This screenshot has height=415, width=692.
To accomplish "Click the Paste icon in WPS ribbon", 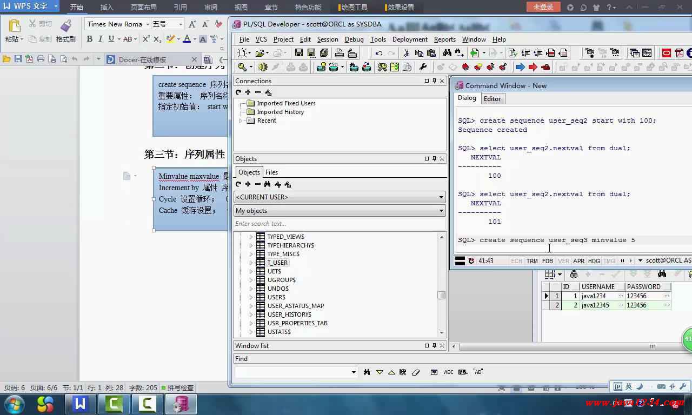I will [15, 25].
